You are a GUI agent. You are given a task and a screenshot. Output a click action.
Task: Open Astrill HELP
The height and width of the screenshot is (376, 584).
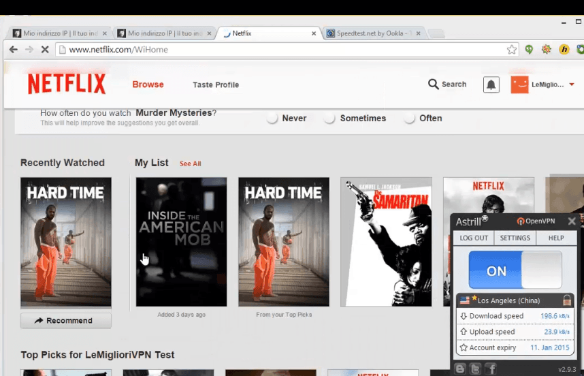(x=556, y=238)
